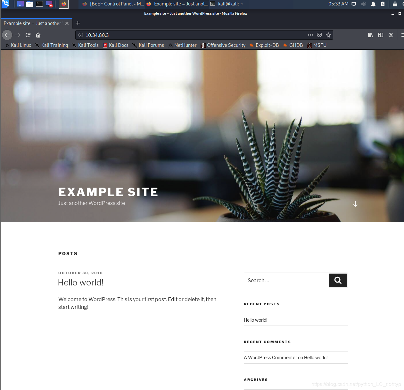Open the Firefox launcher in the top panel
The width and height of the screenshot is (404, 390).
[64, 4]
